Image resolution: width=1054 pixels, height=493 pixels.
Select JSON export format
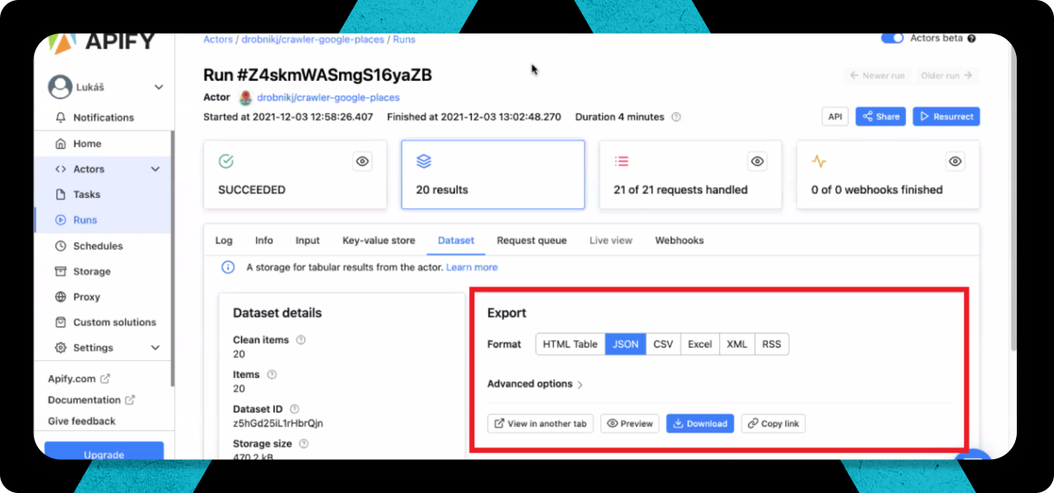[x=626, y=344]
